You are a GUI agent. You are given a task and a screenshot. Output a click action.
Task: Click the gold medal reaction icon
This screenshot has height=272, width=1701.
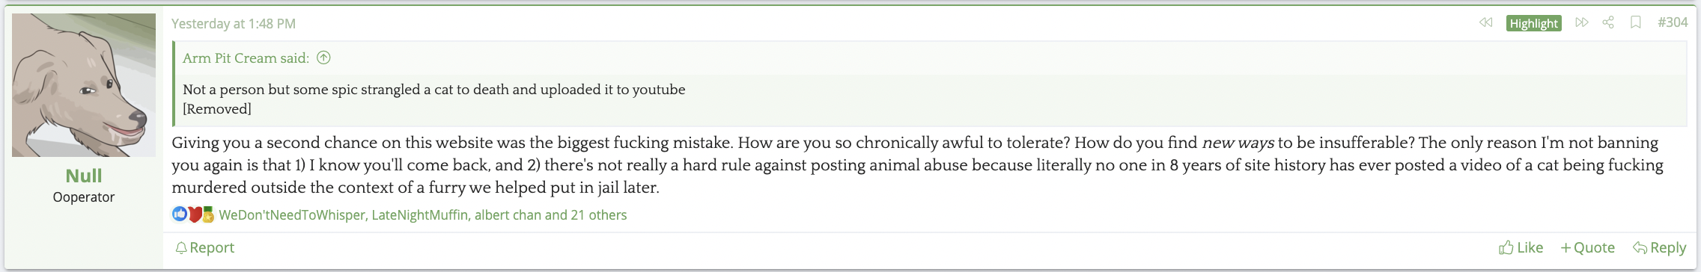click(207, 214)
